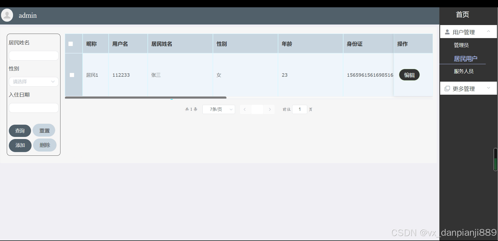Click the 前往 page number input
This screenshot has width=498, height=241.
[300, 109]
